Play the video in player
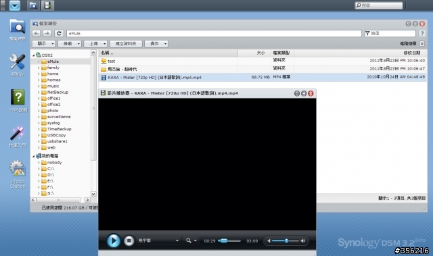Image resolution: width=433 pixels, height=256 pixels. pos(113,240)
